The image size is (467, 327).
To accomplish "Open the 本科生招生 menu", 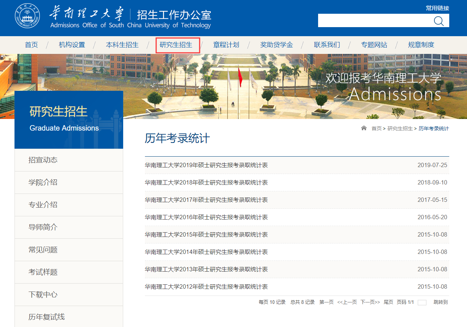I will tap(122, 45).
